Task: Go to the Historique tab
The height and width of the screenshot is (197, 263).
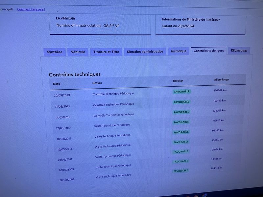Action: pyautogui.click(x=179, y=51)
